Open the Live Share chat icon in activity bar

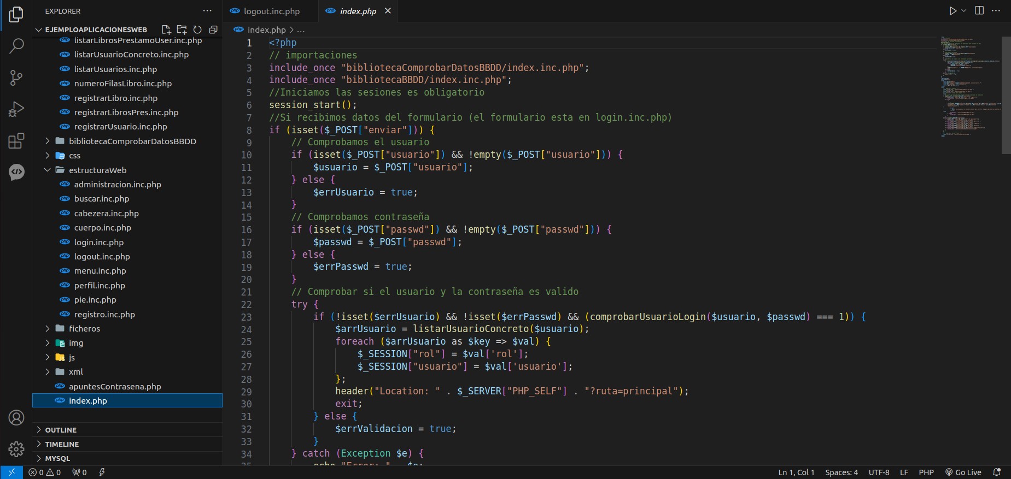tap(16, 172)
